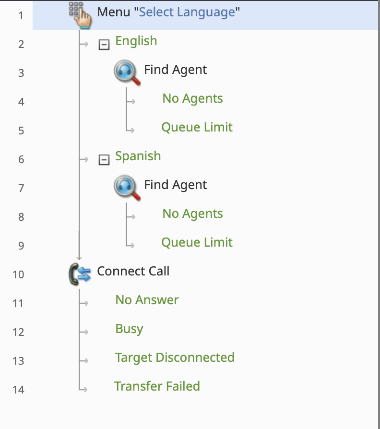
Task: Select the Spanish branch label
Action: pos(138,156)
